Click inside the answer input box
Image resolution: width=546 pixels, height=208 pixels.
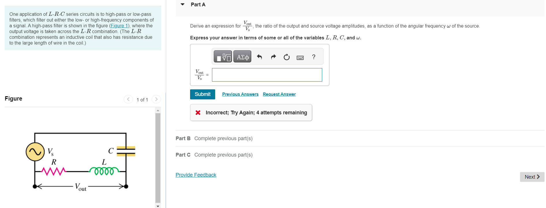click(267, 75)
